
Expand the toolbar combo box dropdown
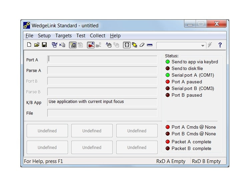click(203, 45)
